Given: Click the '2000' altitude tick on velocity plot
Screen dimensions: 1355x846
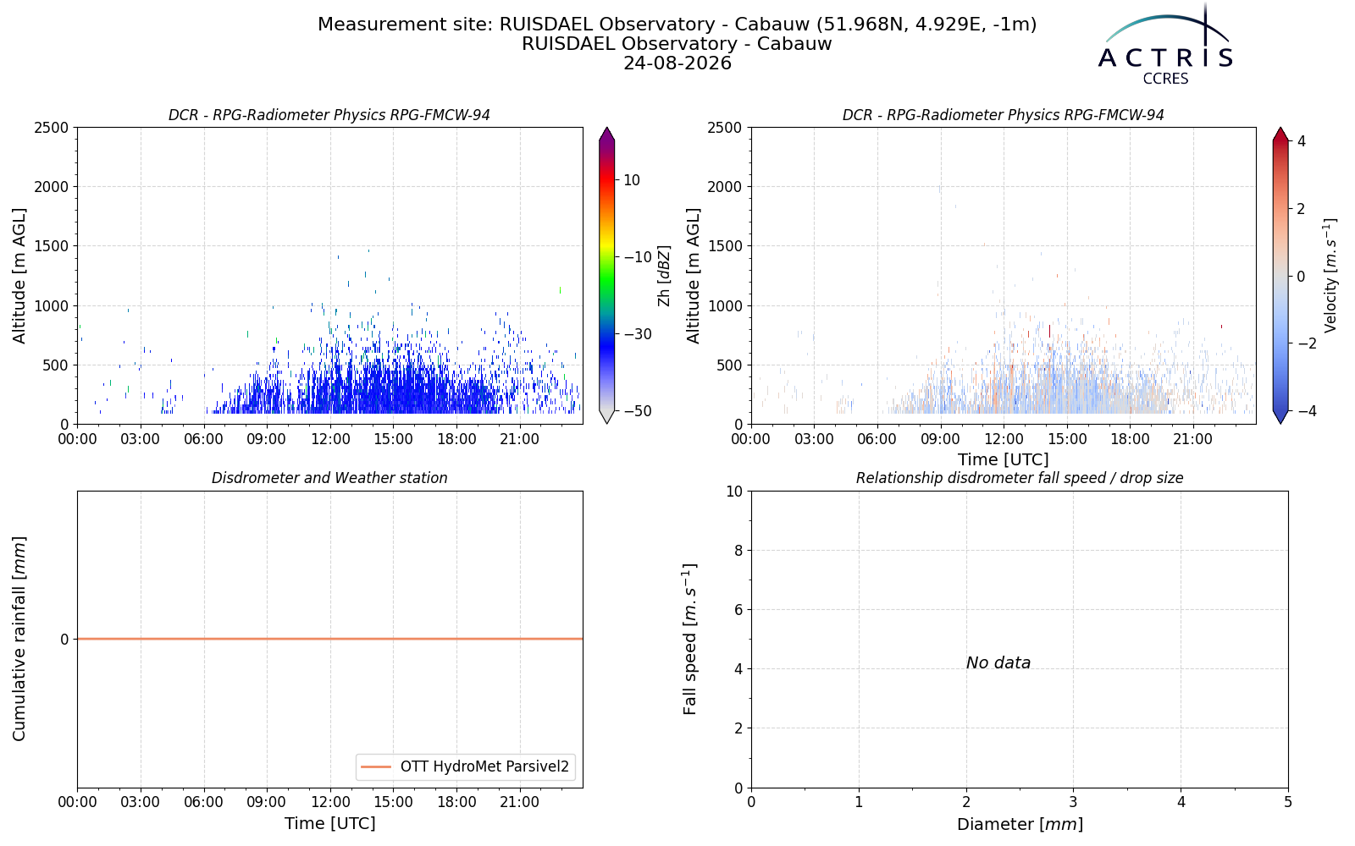Looking at the screenshot, I should (x=725, y=187).
